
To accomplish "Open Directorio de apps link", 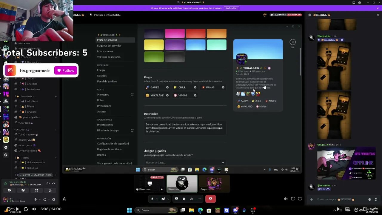I will [108, 130].
